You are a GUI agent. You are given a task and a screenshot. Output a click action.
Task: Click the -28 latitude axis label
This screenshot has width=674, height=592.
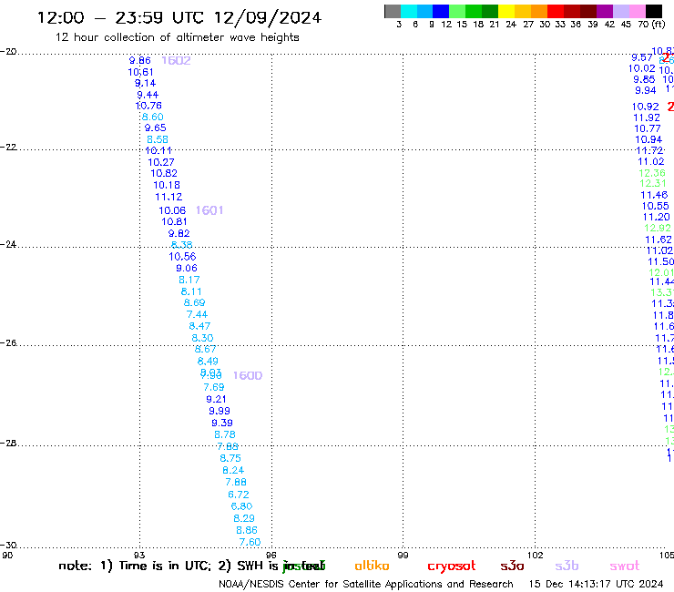[x=8, y=443]
